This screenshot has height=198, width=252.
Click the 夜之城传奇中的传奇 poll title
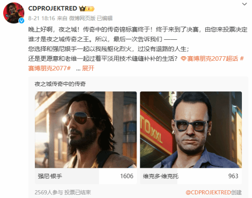click(60, 84)
